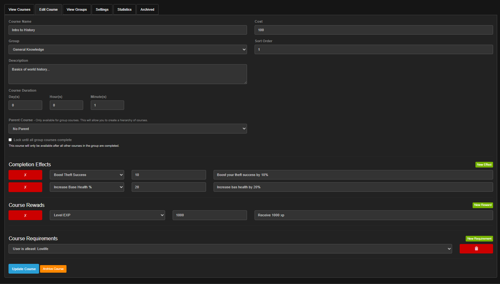Expand the User is atleast Lowlife dropdown
500x284 pixels.
pos(230,249)
